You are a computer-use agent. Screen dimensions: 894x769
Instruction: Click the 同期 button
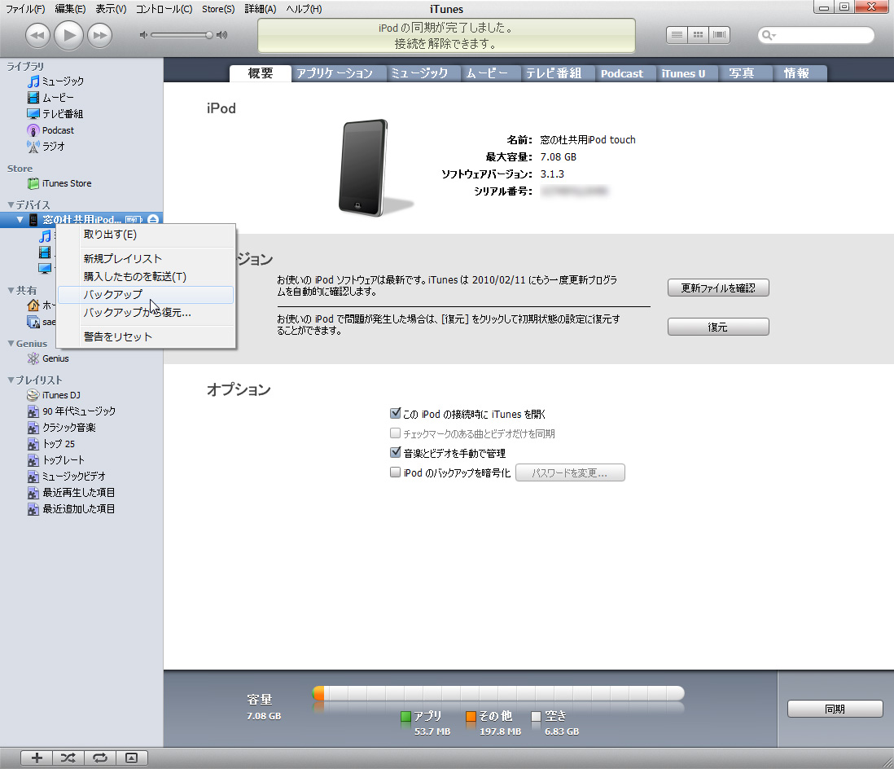(x=835, y=709)
